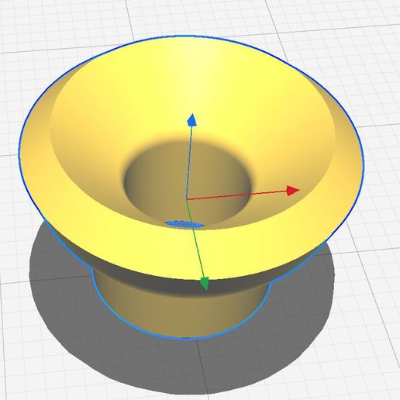The width and height of the screenshot is (400, 400).
Task: Click the small blue ellipse on the model rim
Action: point(184,224)
